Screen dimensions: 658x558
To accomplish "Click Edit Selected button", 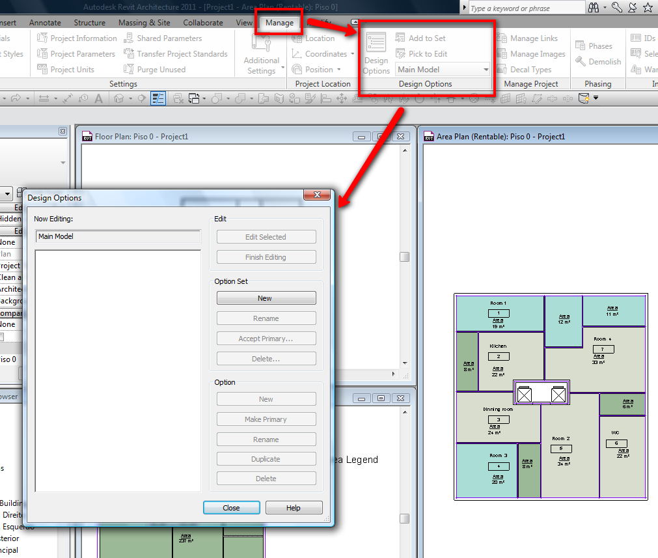I will point(266,237).
